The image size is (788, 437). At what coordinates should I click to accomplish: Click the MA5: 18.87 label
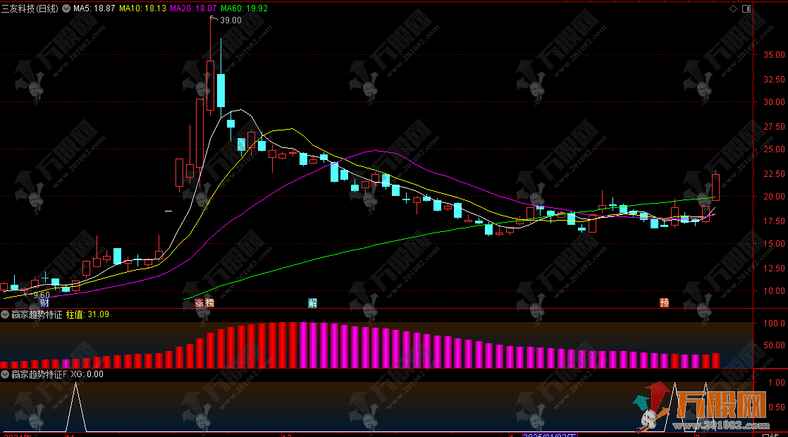point(94,8)
